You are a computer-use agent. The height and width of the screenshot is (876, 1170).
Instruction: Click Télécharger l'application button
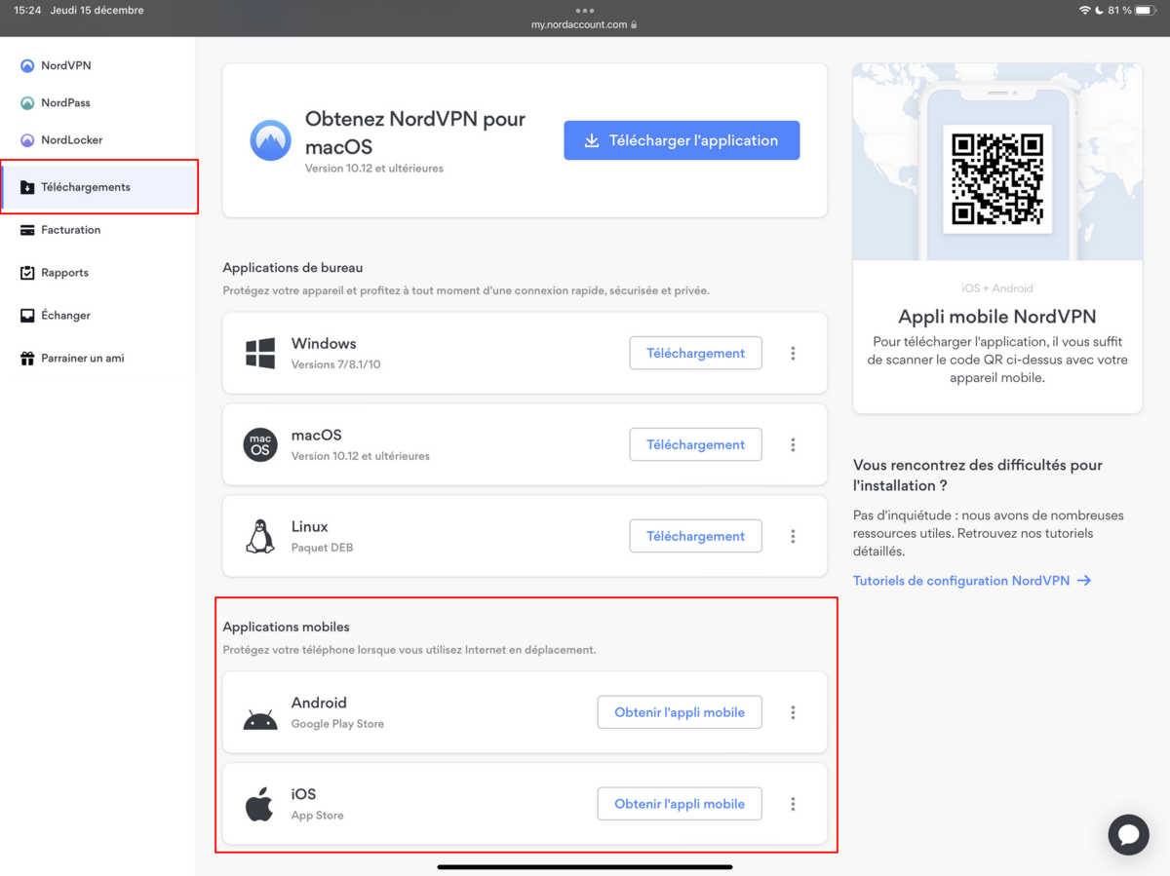click(x=682, y=140)
